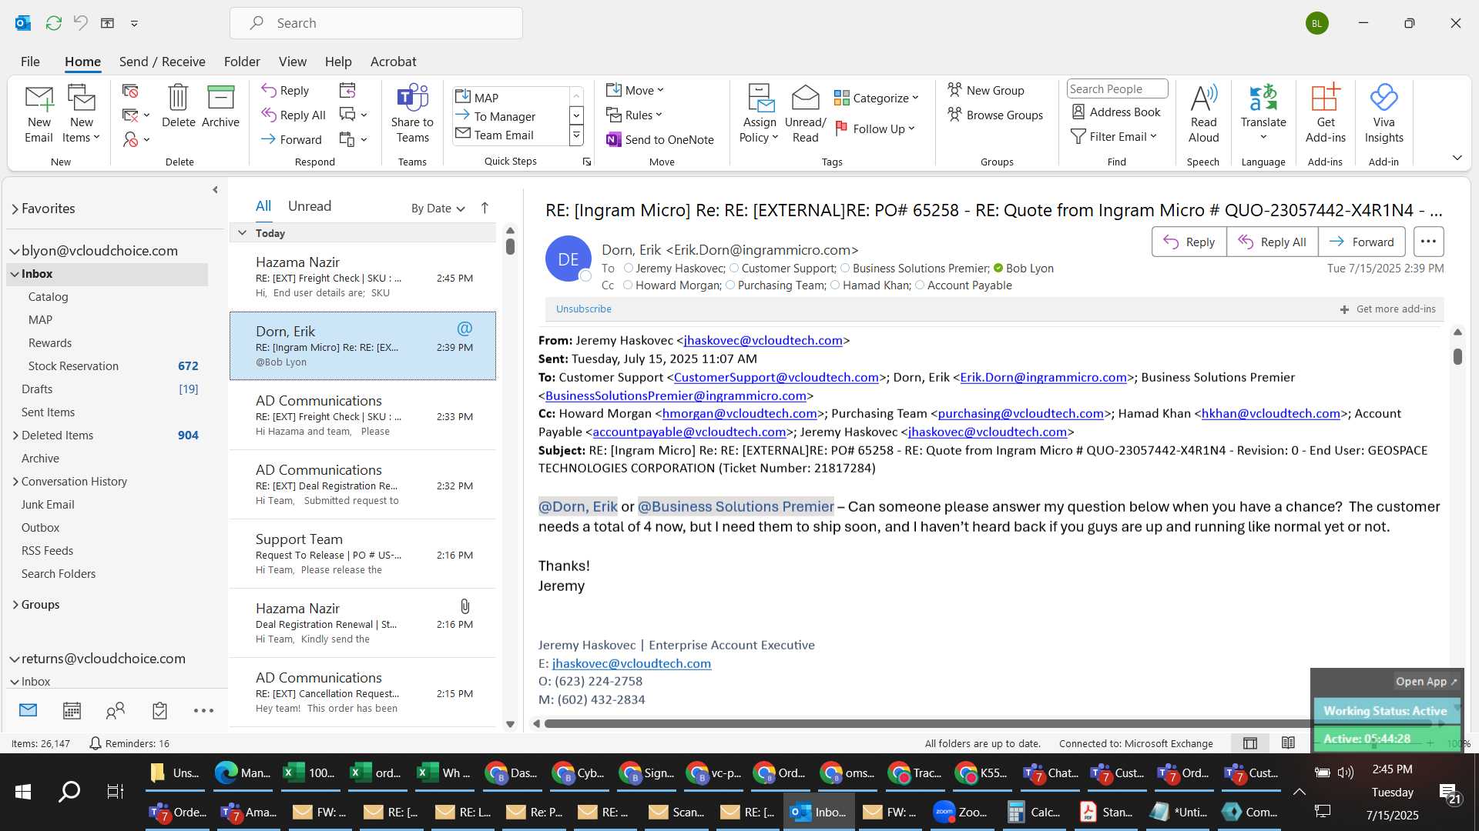Open more navigation options ellipsis

(x=203, y=710)
